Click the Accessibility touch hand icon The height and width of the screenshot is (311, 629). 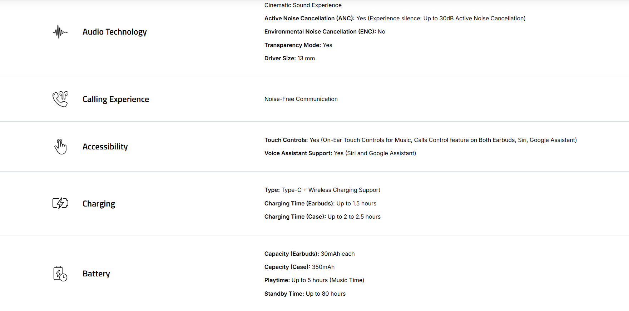pos(60,147)
